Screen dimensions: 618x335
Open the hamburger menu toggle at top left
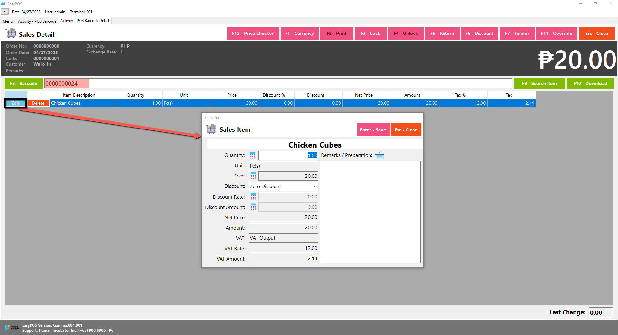click(x=5, y=12)
